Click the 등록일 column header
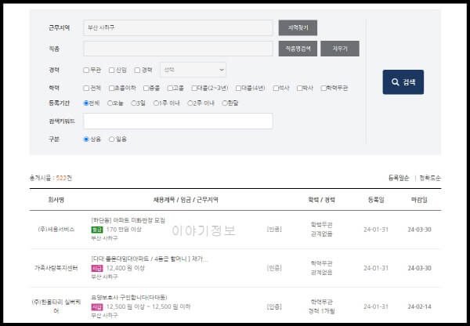The image size is (470, 326). pos(376,200)
